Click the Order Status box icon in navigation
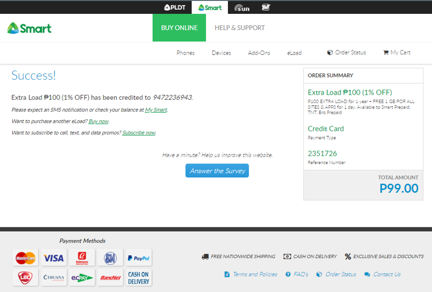 (330, 52)
